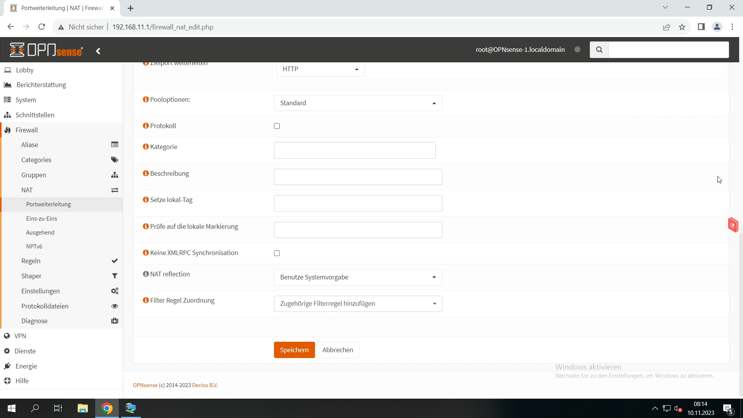Expand the Filter Regel Zuordnung dropdown
743x418 pixels.
pyautogui.click(x=358, y=304)
